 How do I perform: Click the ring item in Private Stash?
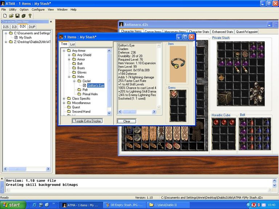237,54
